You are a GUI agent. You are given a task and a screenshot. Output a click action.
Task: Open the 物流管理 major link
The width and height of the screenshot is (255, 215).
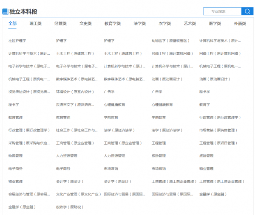click(x=15, y=156)
